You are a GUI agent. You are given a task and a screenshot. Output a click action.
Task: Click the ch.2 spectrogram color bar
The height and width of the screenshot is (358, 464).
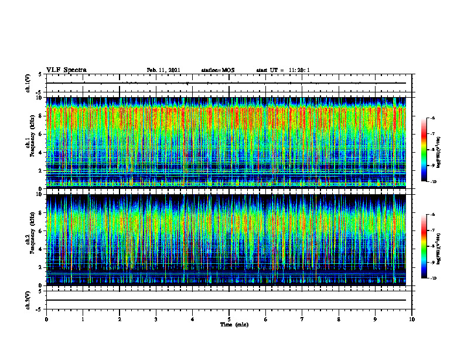click(x=424, y=246)
